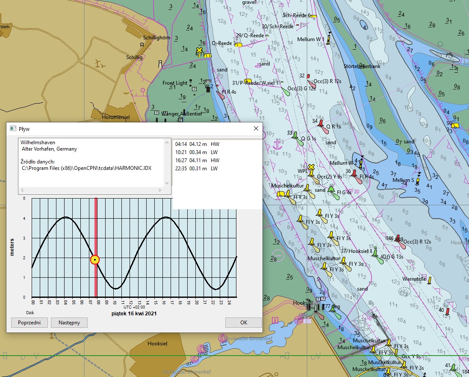Select the yellow Warnstelle buoy
The image size is (469, 377).
(x=430, y=280)
